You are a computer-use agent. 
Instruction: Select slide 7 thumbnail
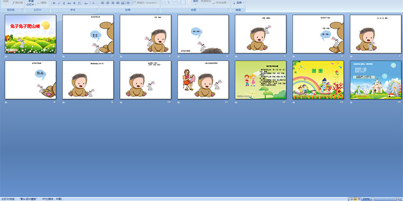[376, 34]
